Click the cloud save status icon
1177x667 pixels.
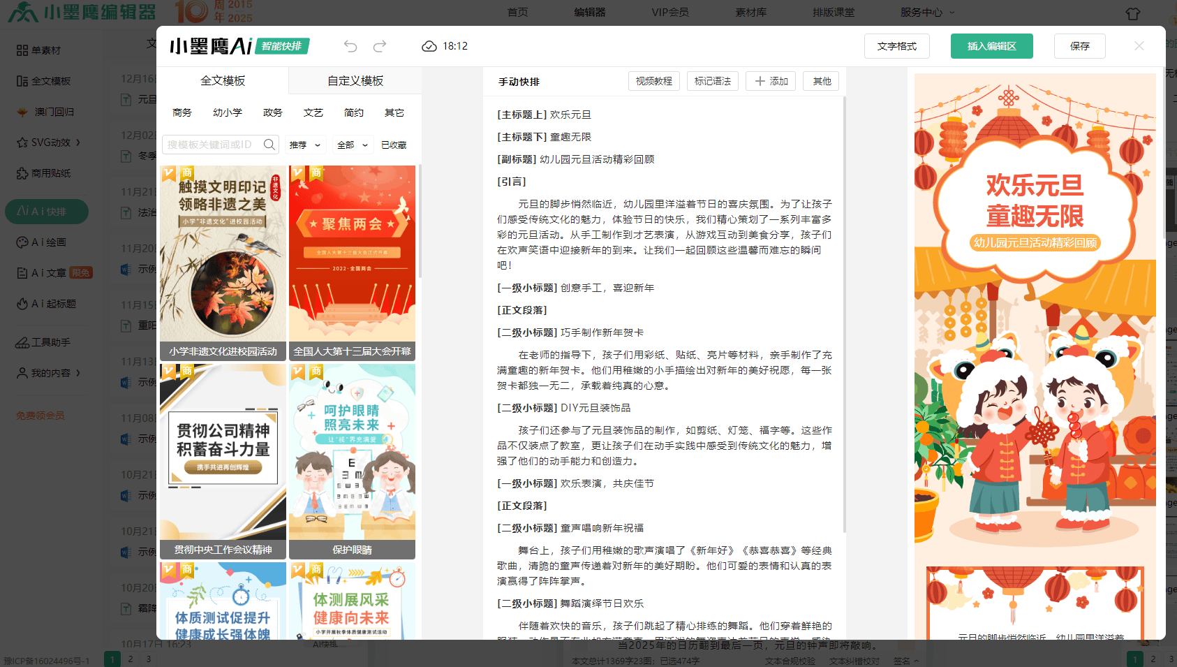(x=429, y=46)
